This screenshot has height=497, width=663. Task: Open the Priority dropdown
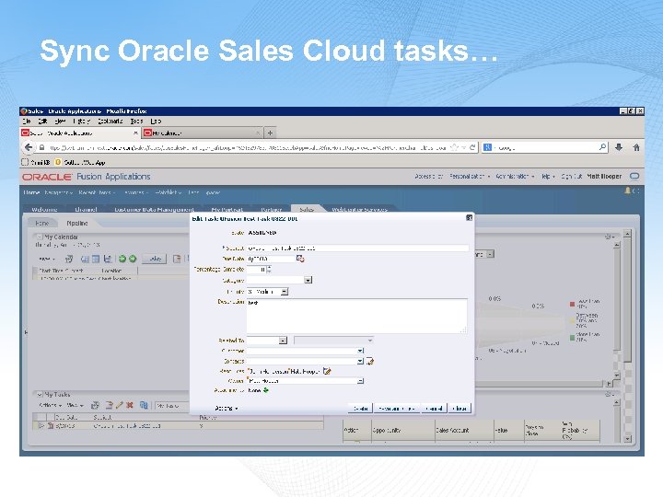pos(285,292)
